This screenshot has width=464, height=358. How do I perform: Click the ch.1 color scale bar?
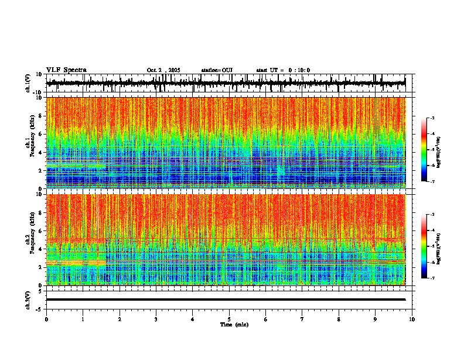click(x=424, y=150)
